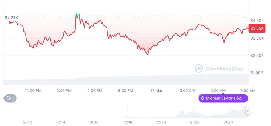
Task: Open the Michael Saylor's news event pill
Action: [x=223, y=98]
